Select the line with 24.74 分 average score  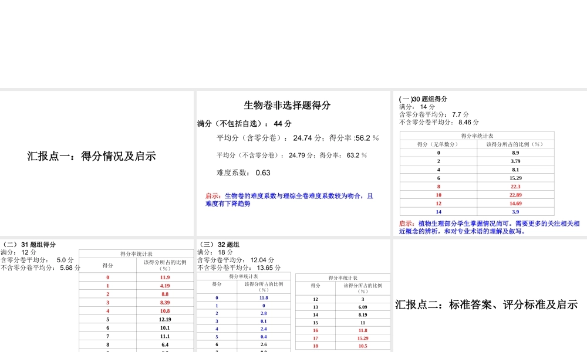click(298, 138)
